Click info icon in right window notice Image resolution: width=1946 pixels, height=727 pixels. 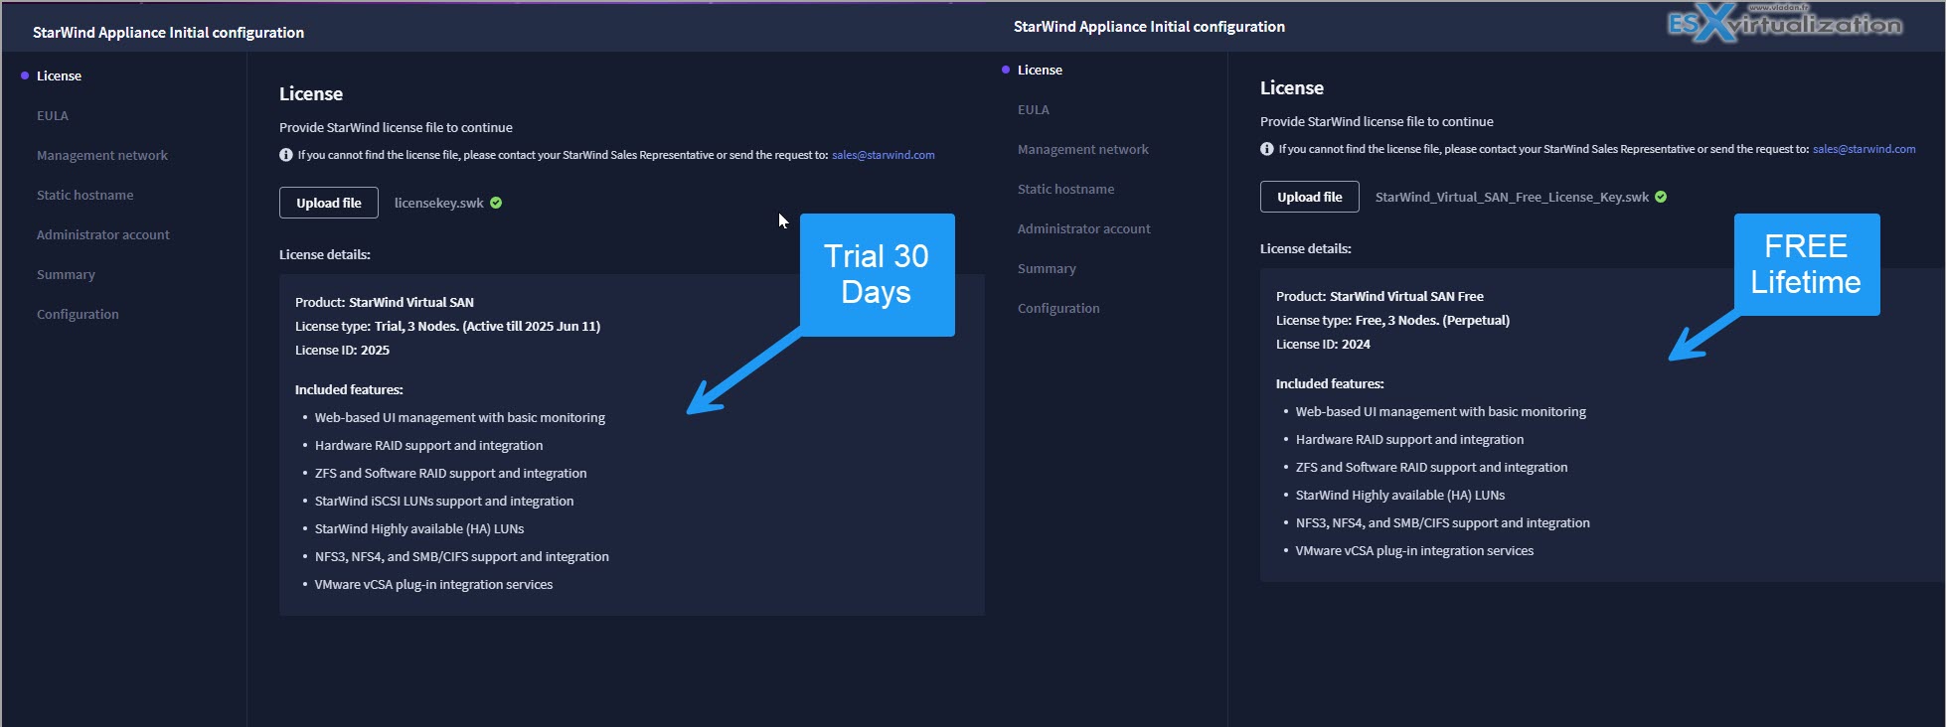pos(1267,149)
